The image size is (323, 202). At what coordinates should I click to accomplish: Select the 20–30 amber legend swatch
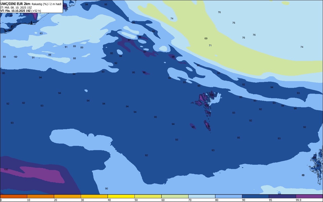(67, 196)
